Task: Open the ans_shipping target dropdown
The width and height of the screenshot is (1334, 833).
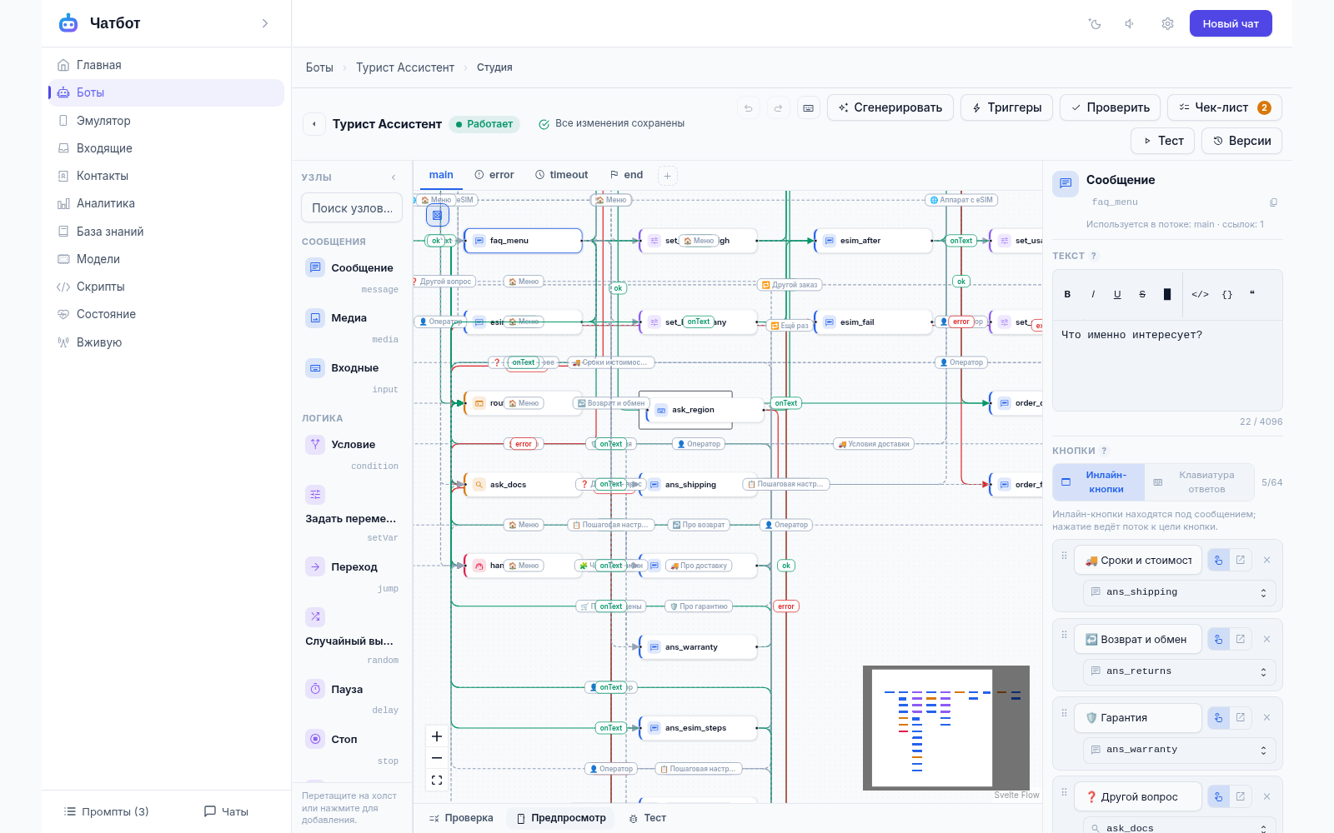Action: click(1180, 592)
